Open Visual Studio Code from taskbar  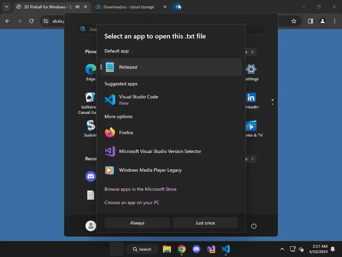(226, 249)
